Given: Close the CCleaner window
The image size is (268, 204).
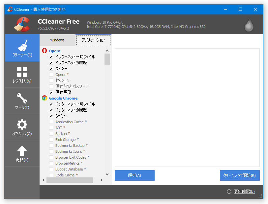Looking at the screenshot, I should tap(255, 10).
